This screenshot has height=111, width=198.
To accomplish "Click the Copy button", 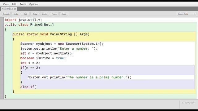I will (35, 14).
